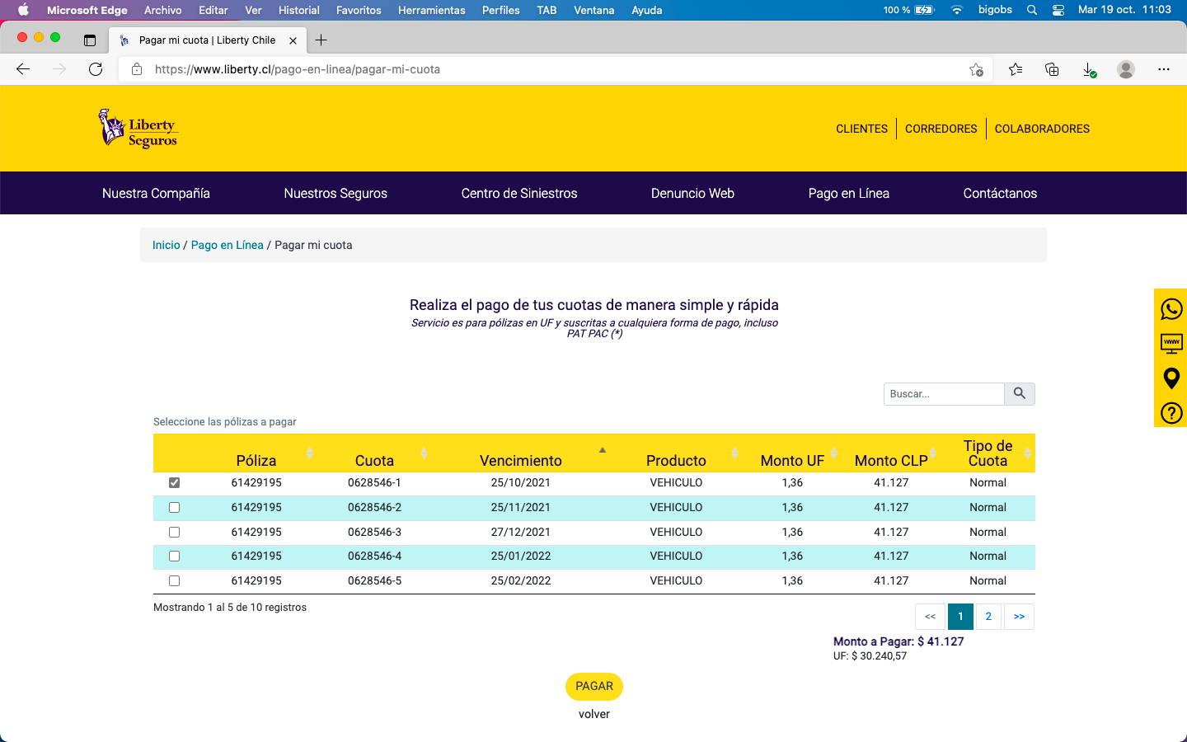The height and width of the screenshot is (742, 1187).
Task: Sort by Vencimiento column arrow
Action: coord(603,451)
